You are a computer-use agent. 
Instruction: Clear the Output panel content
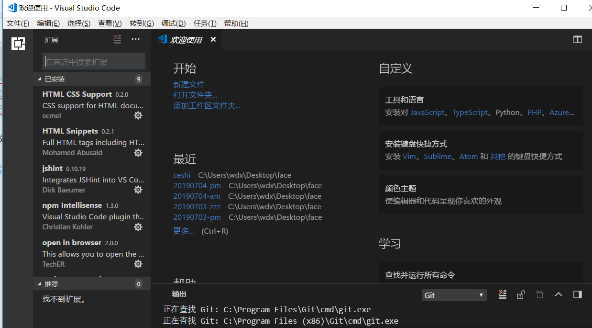pos(502,294)
